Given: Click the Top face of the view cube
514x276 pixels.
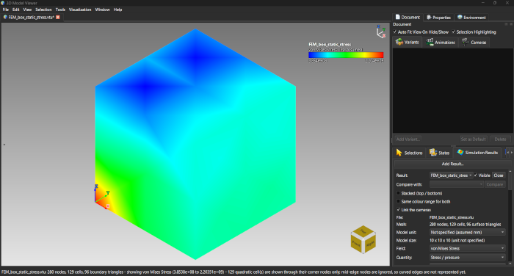Looking at the screenshot, I should (363, 230).
